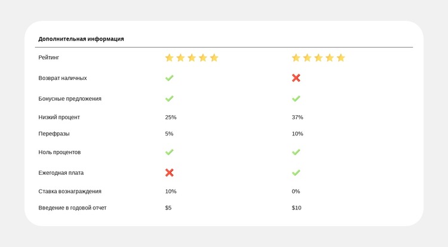This screenshot has width=448, height=247.
Task: Click red cross in Ежегодная плата row
Action: (x=169, y=172)
